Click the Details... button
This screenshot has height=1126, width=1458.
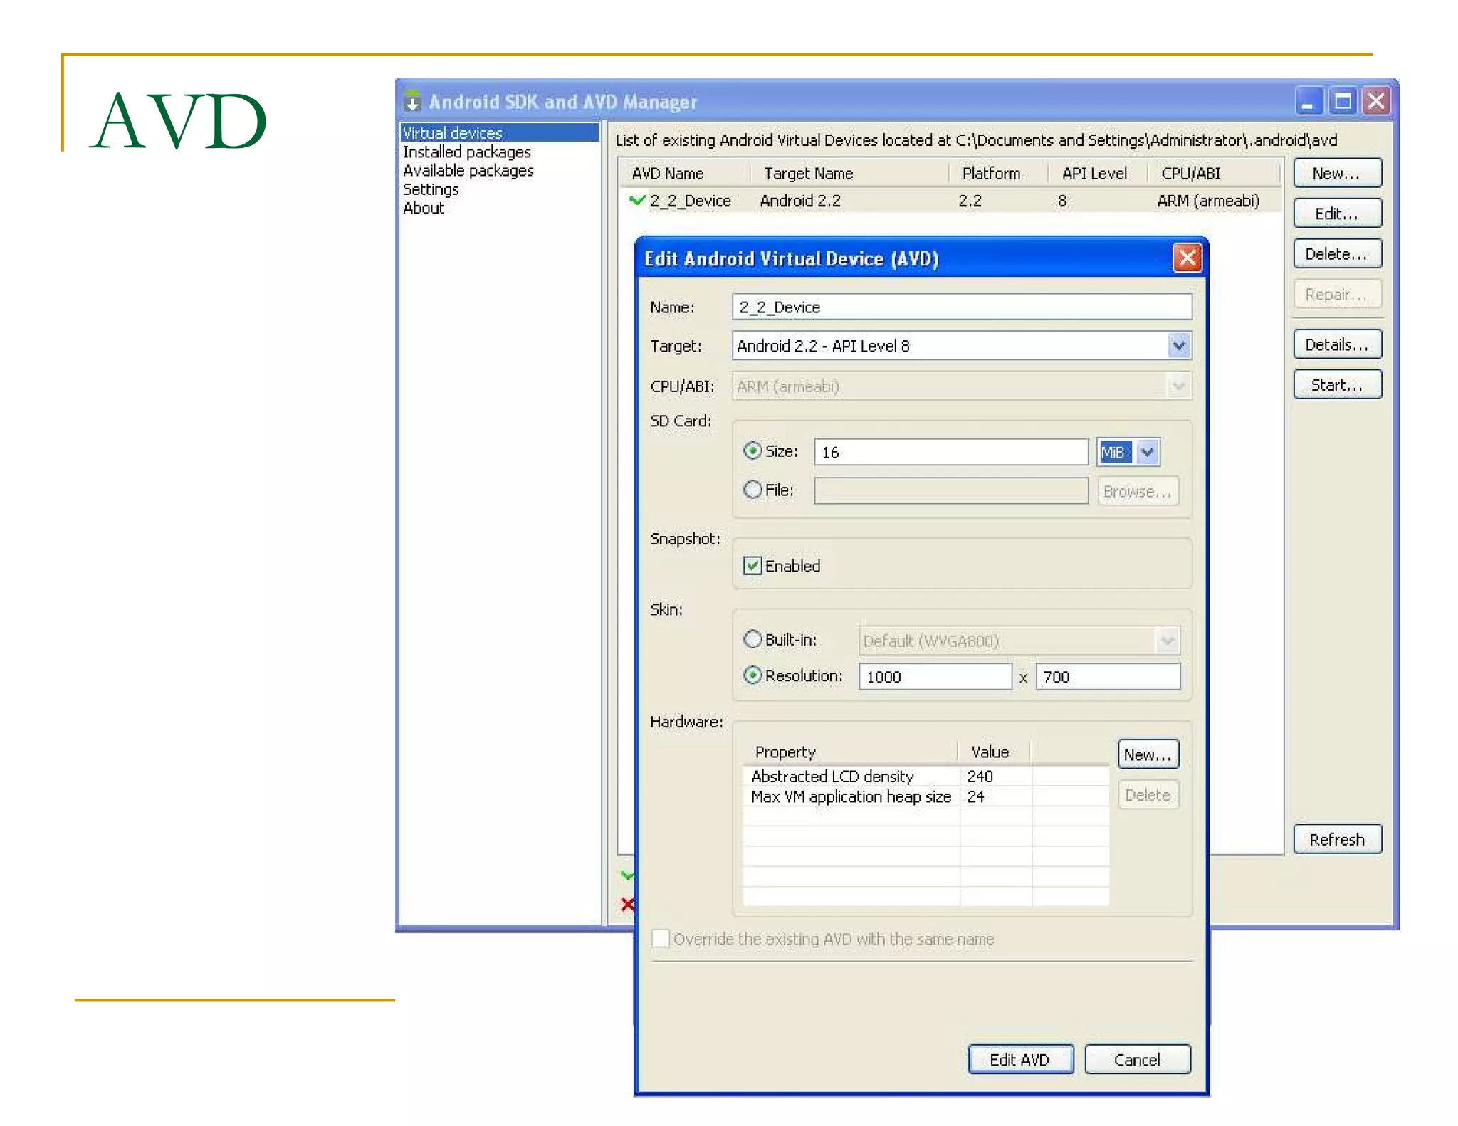[x=1337, y=344]
